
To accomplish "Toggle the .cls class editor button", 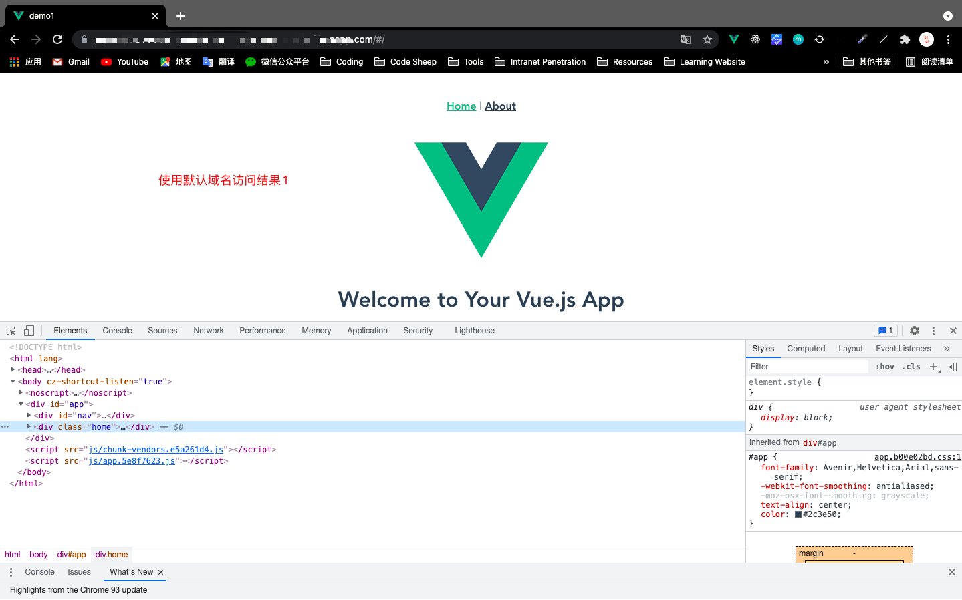I will 911,367.
